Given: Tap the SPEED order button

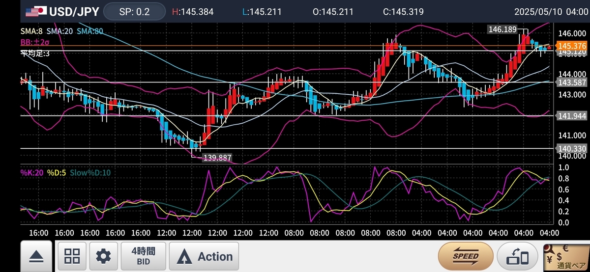Looking at the screenshot, I should pyautogui.click(x=466, y=256).
